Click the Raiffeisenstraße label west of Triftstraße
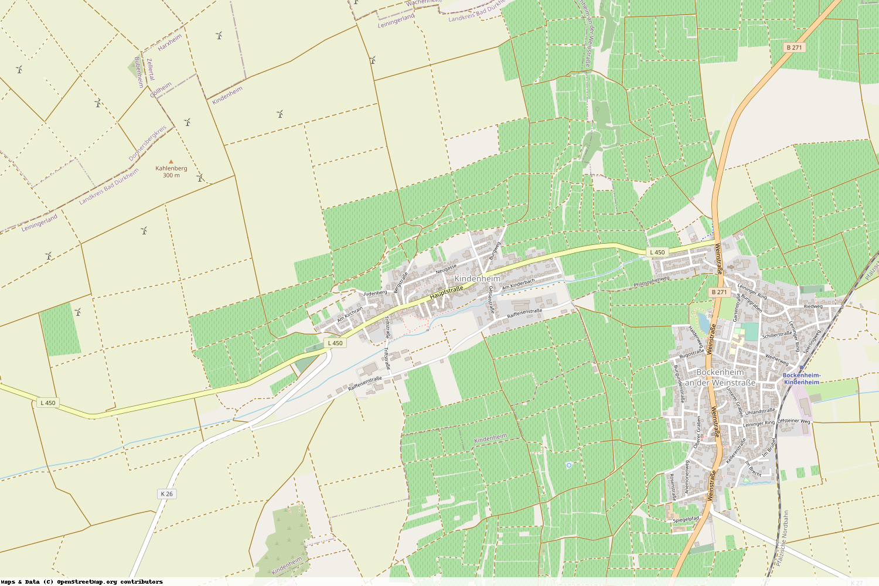Image resolution: width=879 pixels, height=586 pixels. [x=365, y=384]
